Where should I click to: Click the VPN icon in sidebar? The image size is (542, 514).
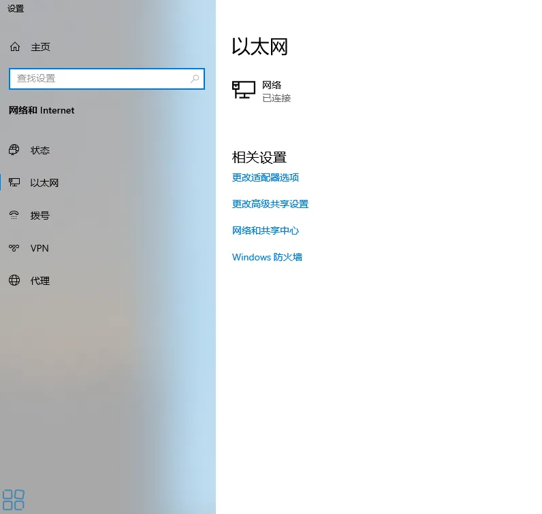(x=14, y=248)
